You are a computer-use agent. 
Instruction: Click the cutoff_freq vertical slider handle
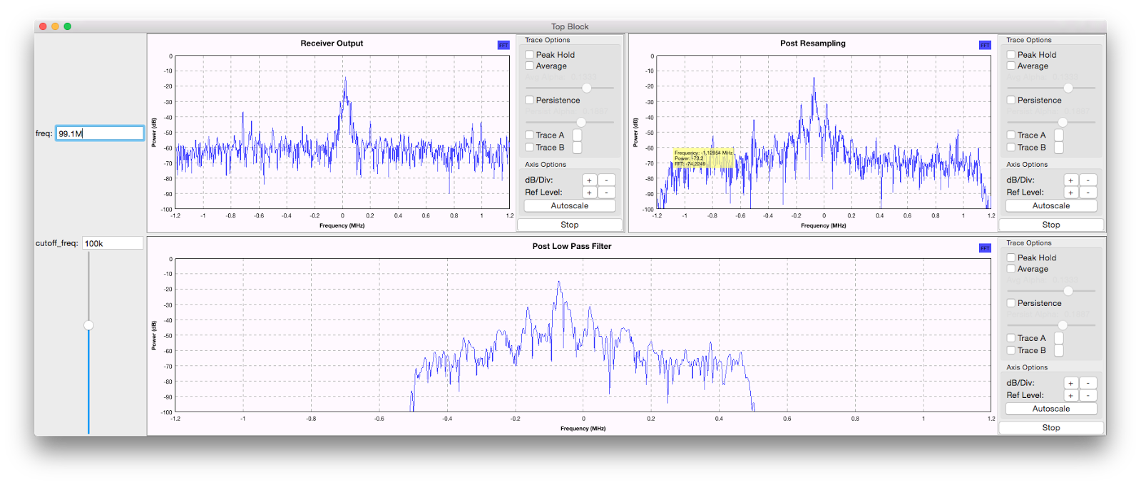point(88,325)
